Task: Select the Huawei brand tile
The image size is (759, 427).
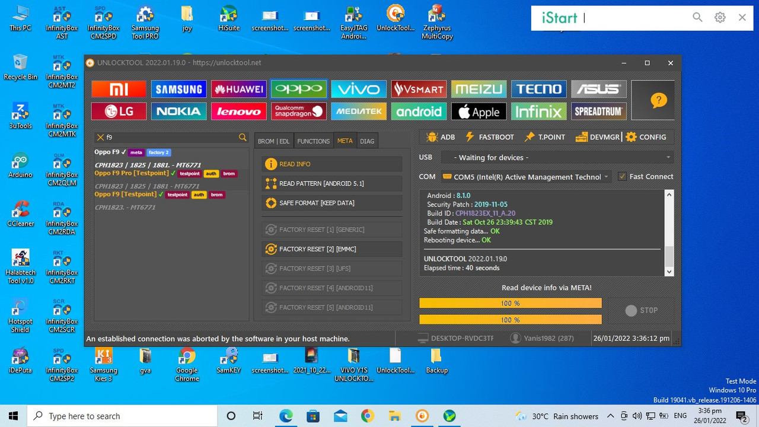Action: pyautogui.click(x=238, y=89)
